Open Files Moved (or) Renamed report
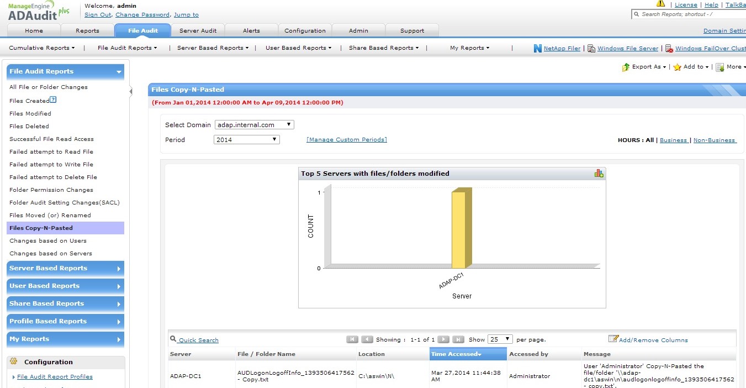The height and width of the screenshot is (388, 746). [x=50, y=216]
